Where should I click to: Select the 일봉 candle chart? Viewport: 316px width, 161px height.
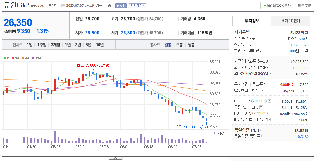coord(168,45)
